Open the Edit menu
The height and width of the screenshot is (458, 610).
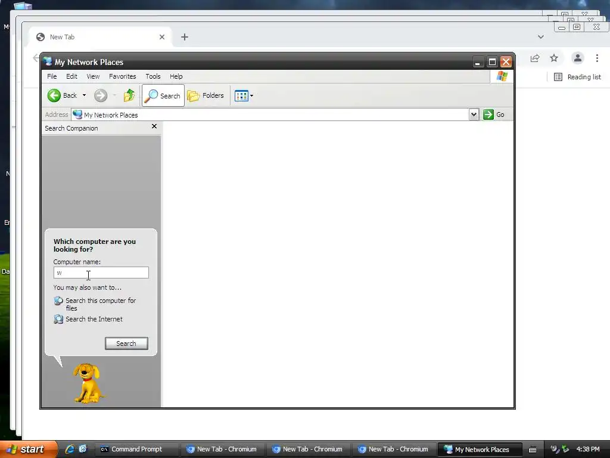71,76
